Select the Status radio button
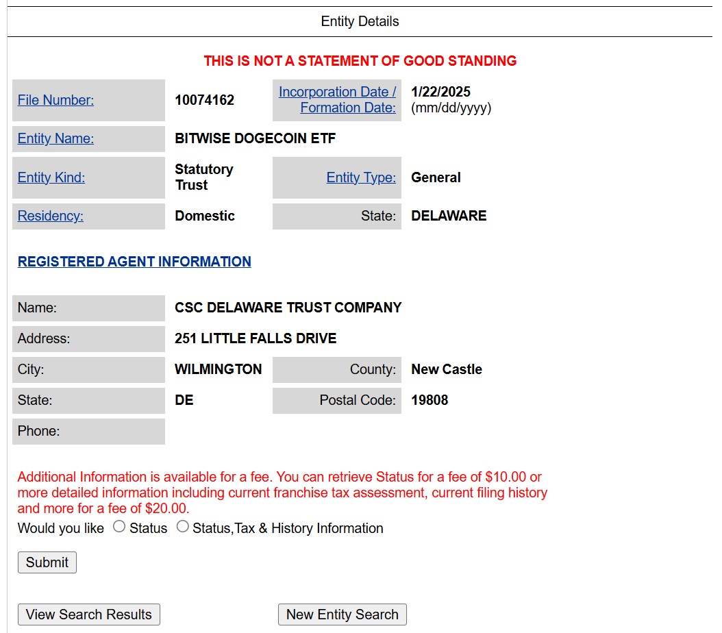722x633 pixels. point(119,527)
